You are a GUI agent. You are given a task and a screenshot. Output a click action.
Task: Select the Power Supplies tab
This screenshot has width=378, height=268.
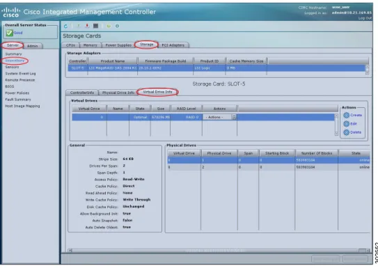[118, 45]
